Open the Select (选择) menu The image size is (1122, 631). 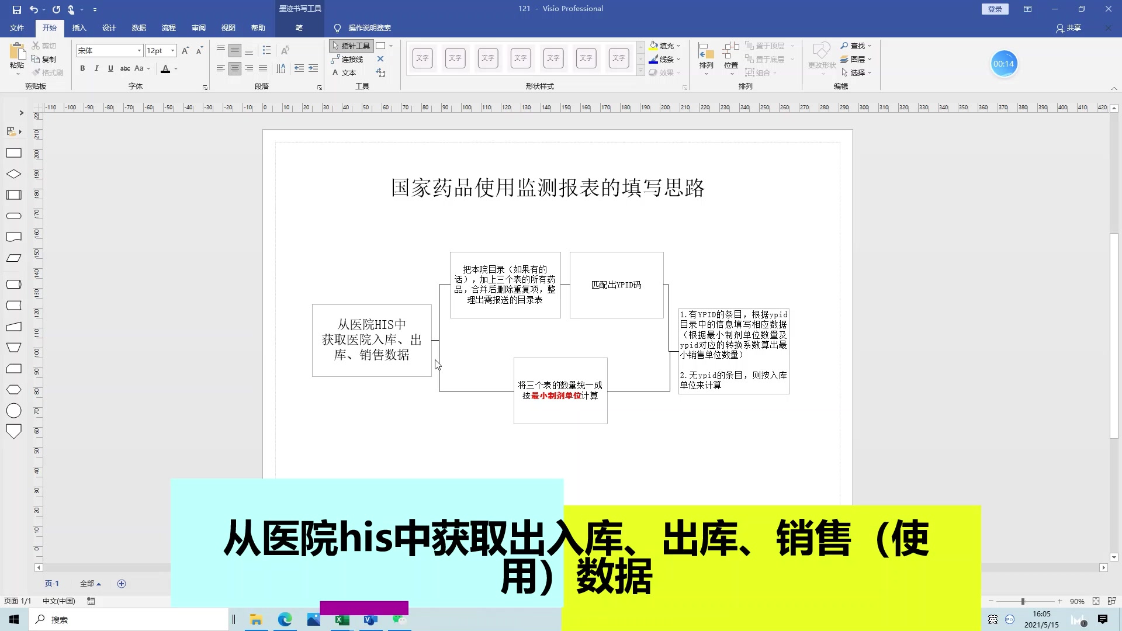tap(856, 72)
